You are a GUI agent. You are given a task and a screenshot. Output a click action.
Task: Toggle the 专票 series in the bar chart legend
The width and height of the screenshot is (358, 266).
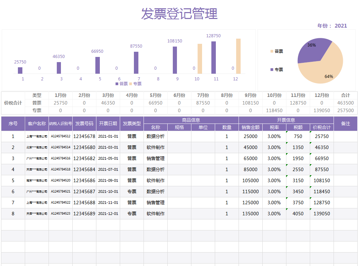click(x=137, y=83)
